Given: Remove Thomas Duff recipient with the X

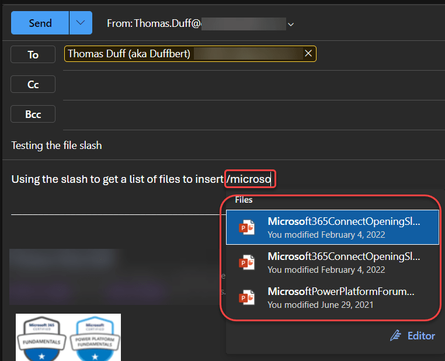Looking at the screenshot, I should pyautogui.click(x=308, y=54).
